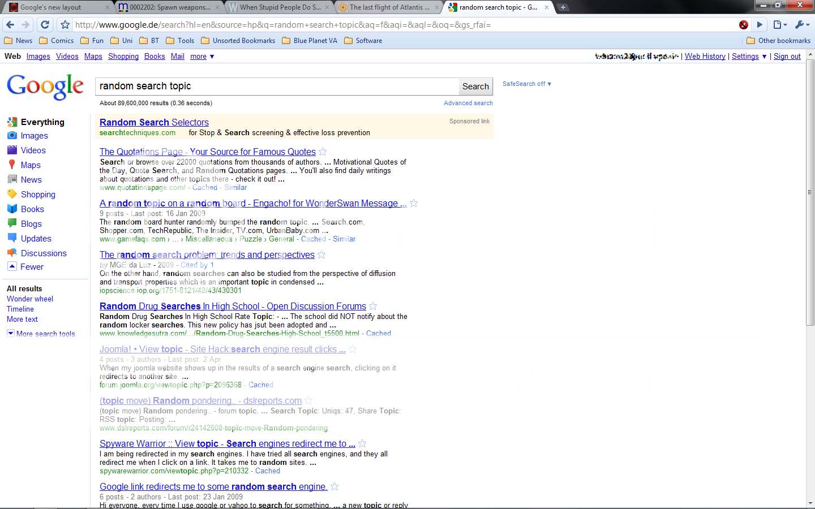Viewport: 815px width, 509px height.
Task: Open the Unsorted Bookmarks folder
Action: coord(238,41)
